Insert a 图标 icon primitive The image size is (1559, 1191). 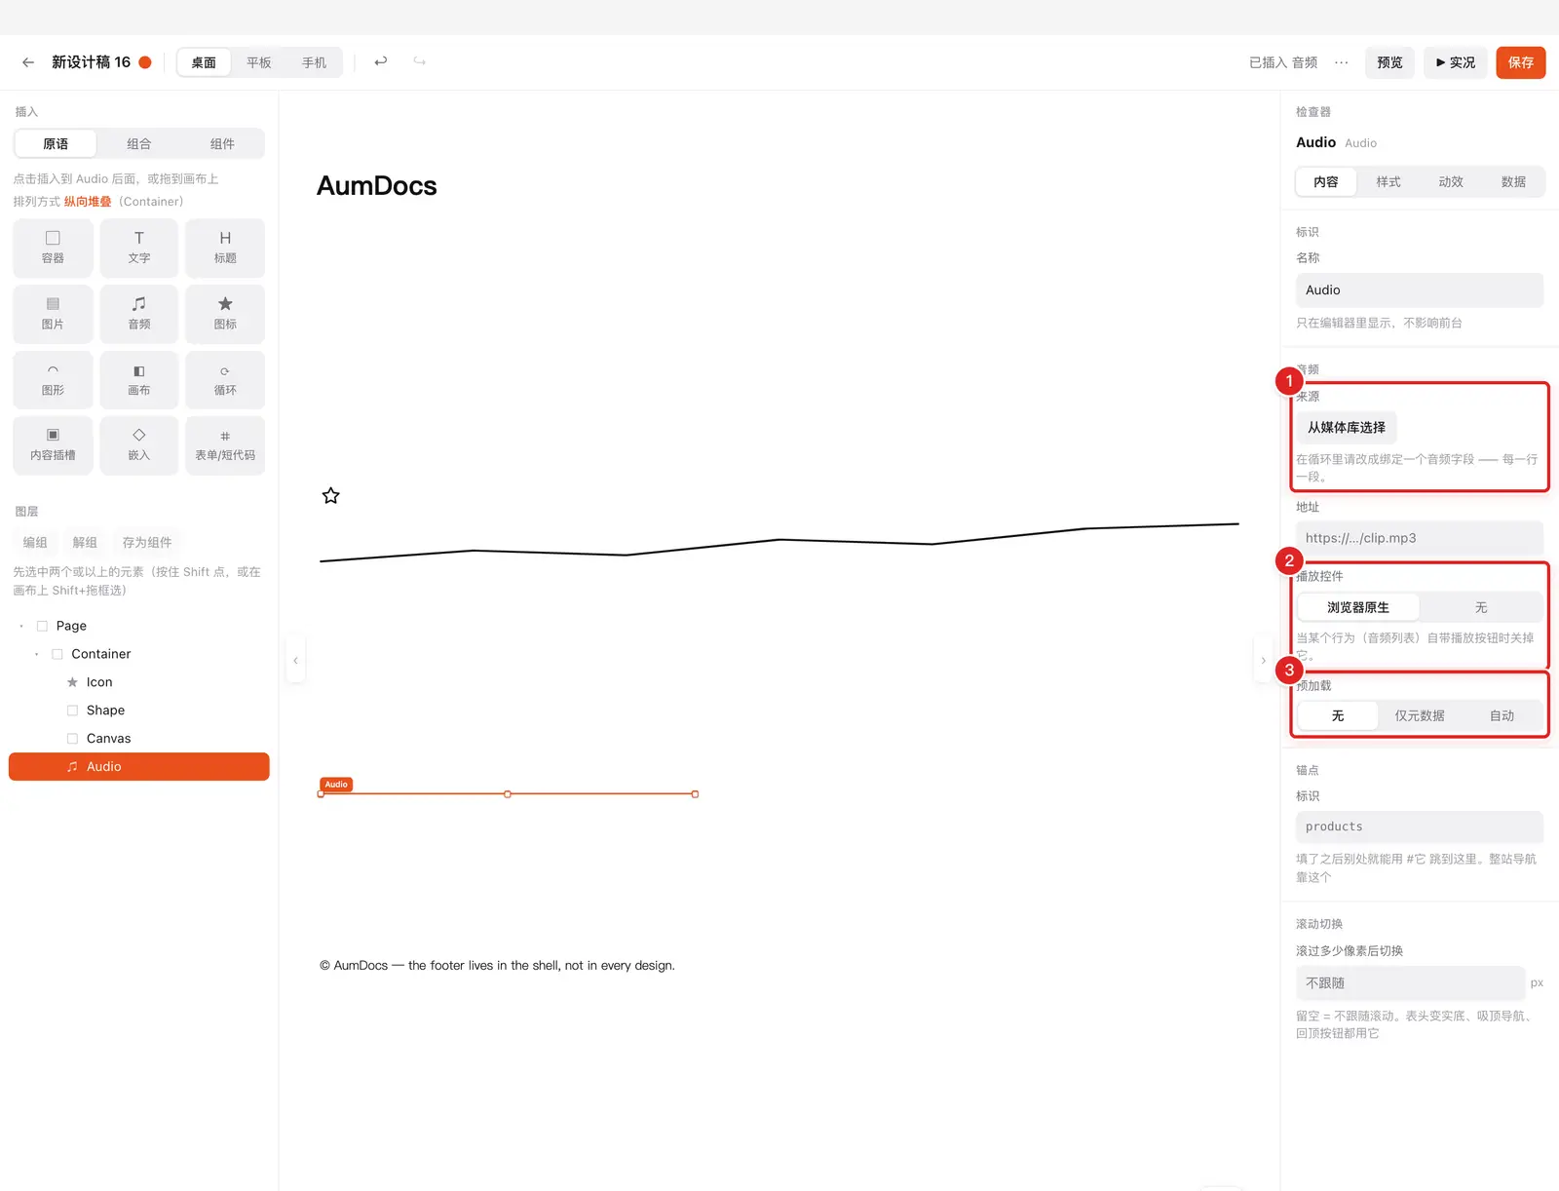(225, 314)
